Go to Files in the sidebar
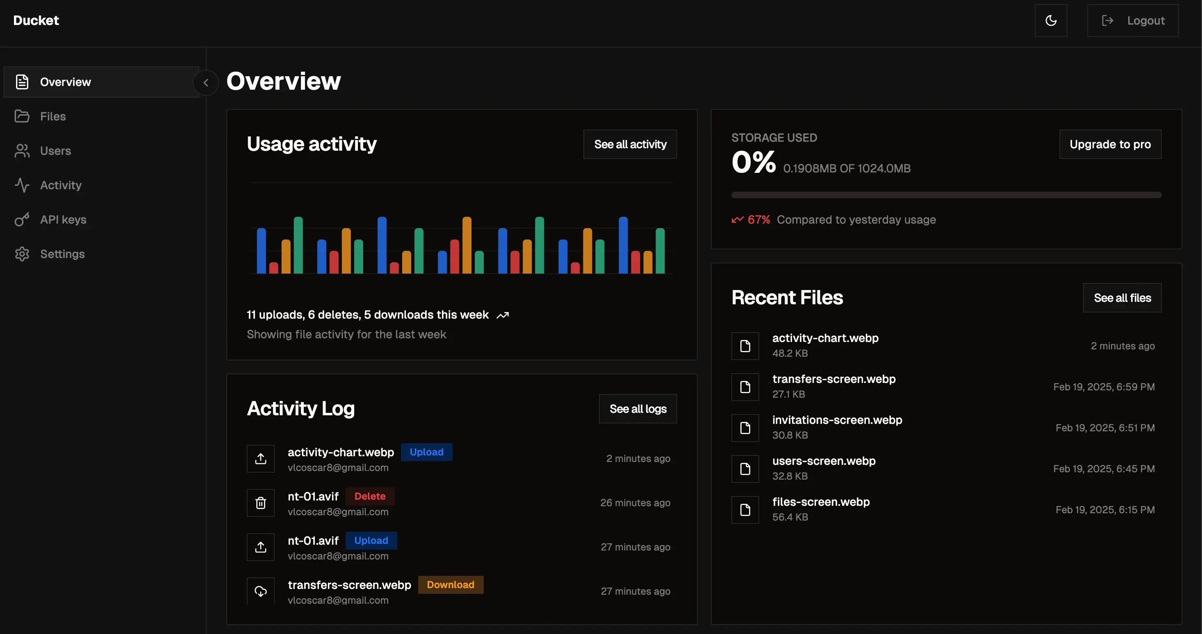 pyautogui.click(x=101, y=116)
